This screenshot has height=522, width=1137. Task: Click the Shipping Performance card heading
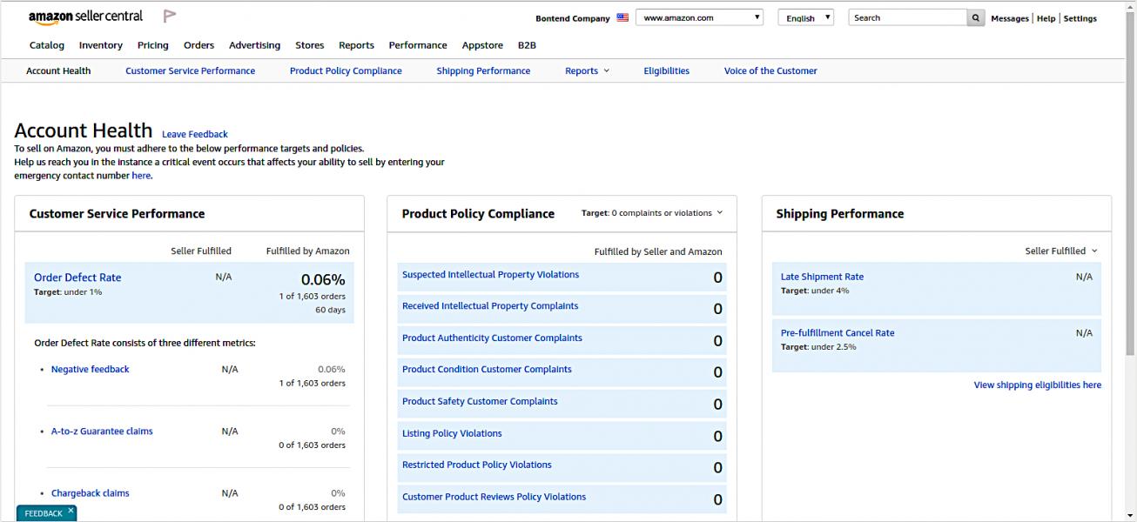click(840, 214)
